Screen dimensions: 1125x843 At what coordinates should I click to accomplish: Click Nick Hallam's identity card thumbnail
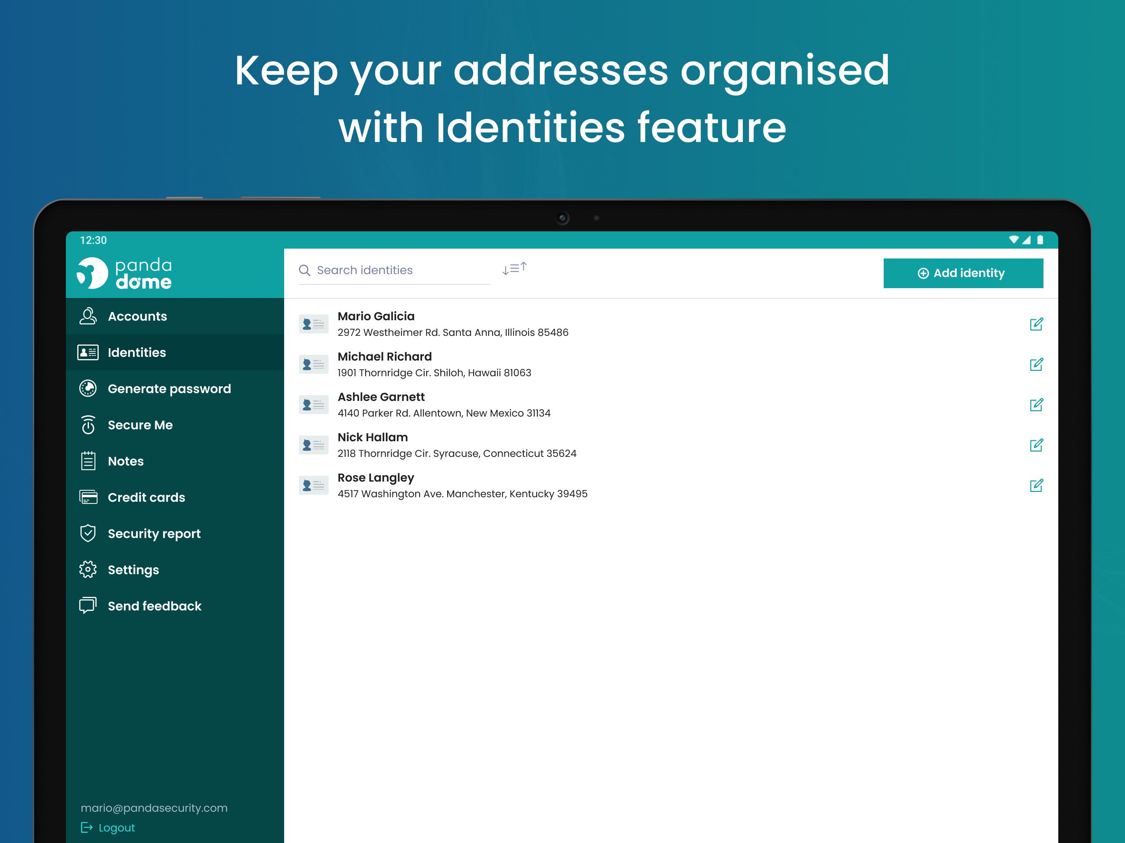tap(313, 445)
